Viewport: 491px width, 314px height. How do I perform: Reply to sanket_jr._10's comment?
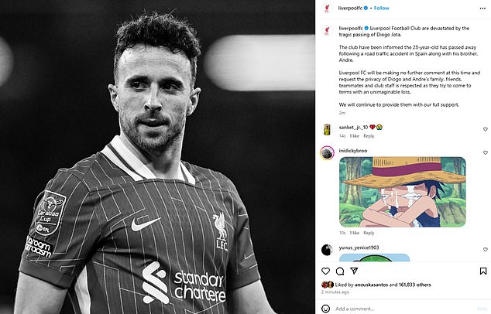pyautogui.click(x=369, y=136)
